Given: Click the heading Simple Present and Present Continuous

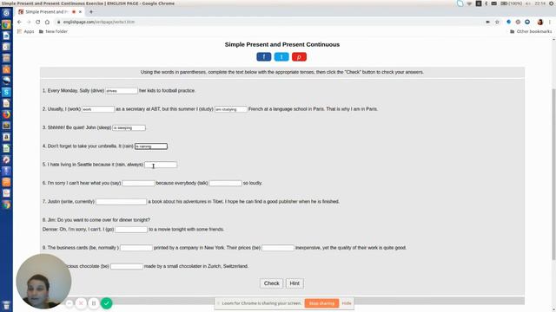Looking at the screenshot, I should tap(282, 44).
